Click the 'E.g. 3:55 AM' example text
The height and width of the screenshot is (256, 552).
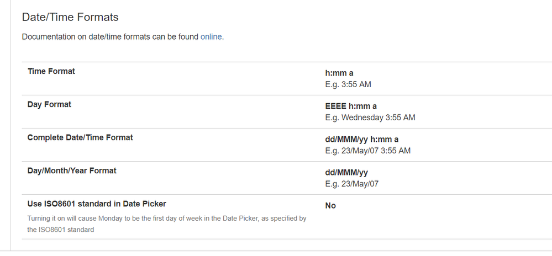coord(353,84)
